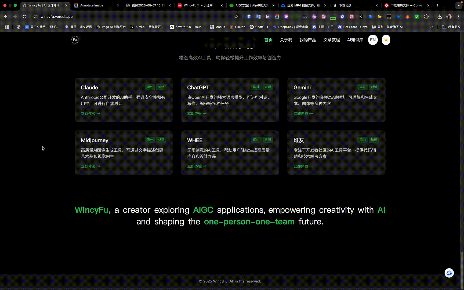Open the 'Vega AI 创作平台' bookmark

[111, 27]
